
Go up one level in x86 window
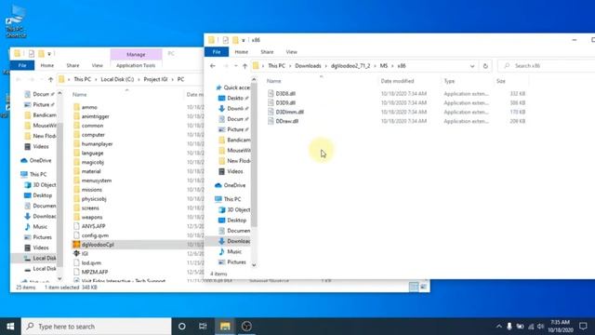(245, 66)
